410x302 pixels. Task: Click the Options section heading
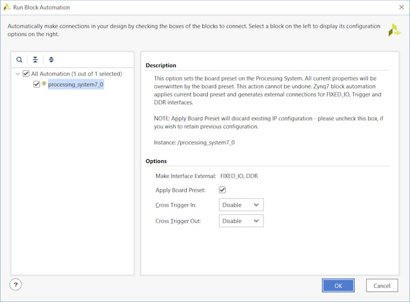click(x=156, y=161)
